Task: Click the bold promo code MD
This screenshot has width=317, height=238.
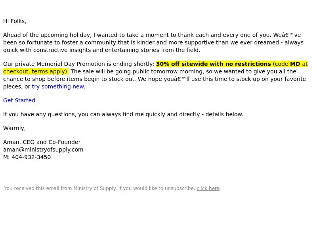Action: pyautogui.click(x=295, y=64)
